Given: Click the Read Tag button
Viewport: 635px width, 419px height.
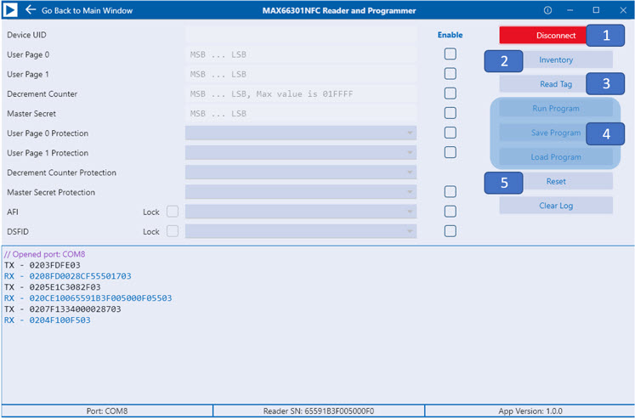Looking at the screenshot, I should pos(542,84).
